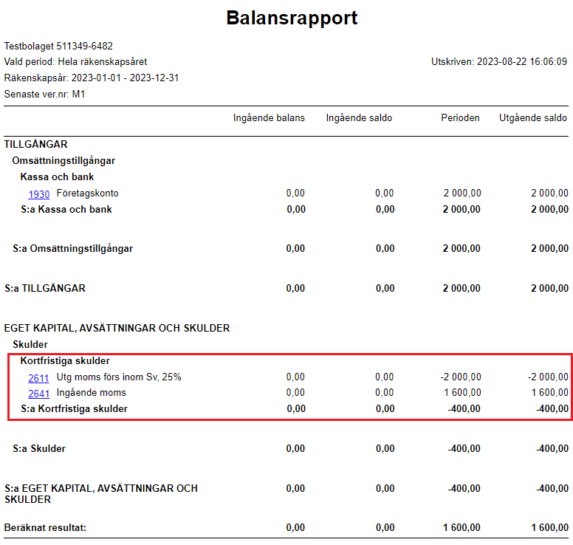Click the Utgående saldo column header

[x=533, y=117]
